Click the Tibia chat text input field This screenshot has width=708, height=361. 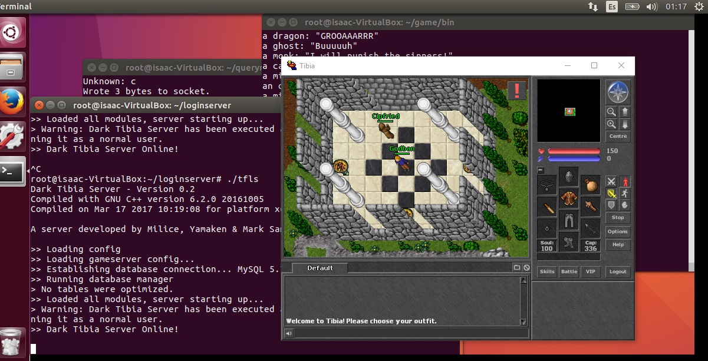411,333
